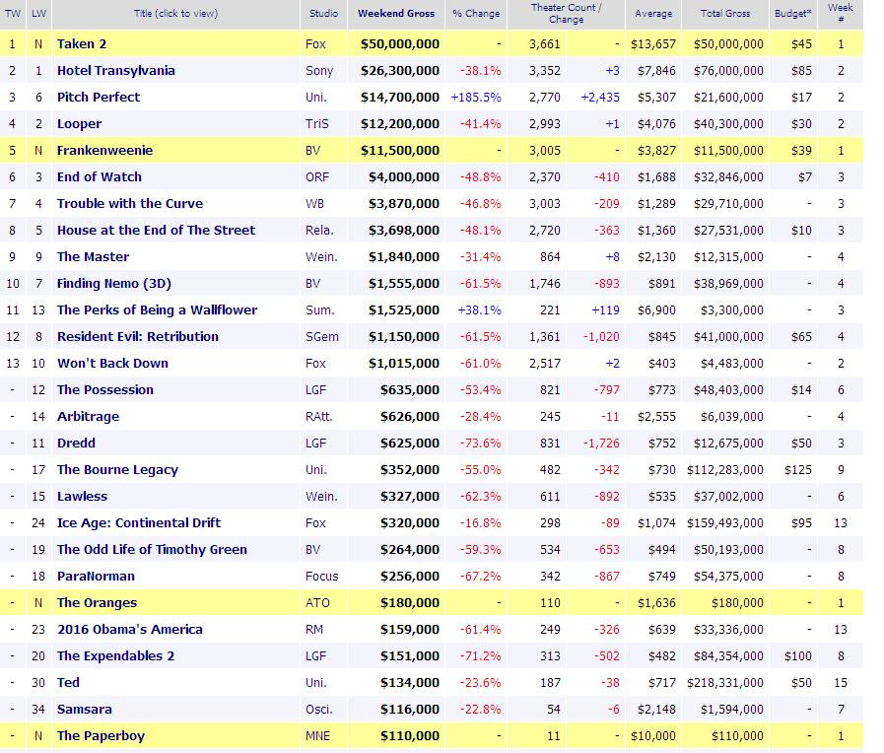
Task: Sort by the % Change column header
Action: (x=476, y=14)
